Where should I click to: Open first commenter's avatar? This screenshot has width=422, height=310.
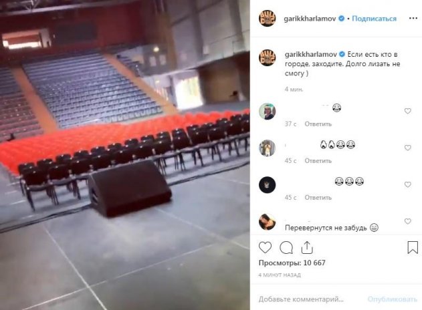click(267, 111)
